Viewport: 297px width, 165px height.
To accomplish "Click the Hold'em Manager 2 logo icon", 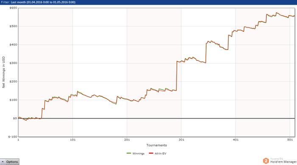I will click(266, 161).
